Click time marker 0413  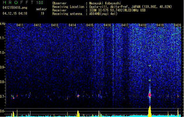pos(55,25)
